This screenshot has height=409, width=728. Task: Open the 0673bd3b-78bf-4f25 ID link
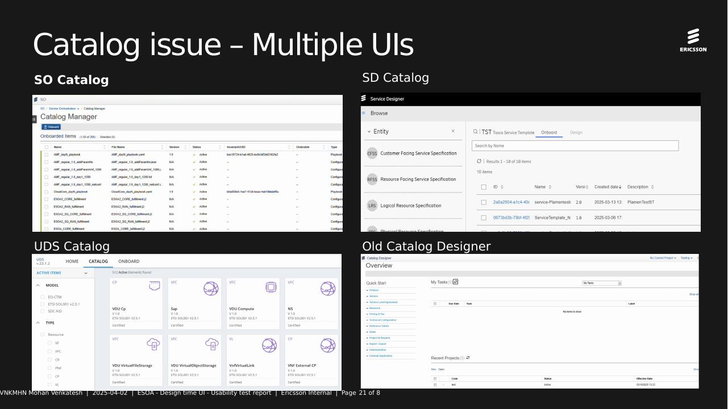coord(511,218)
